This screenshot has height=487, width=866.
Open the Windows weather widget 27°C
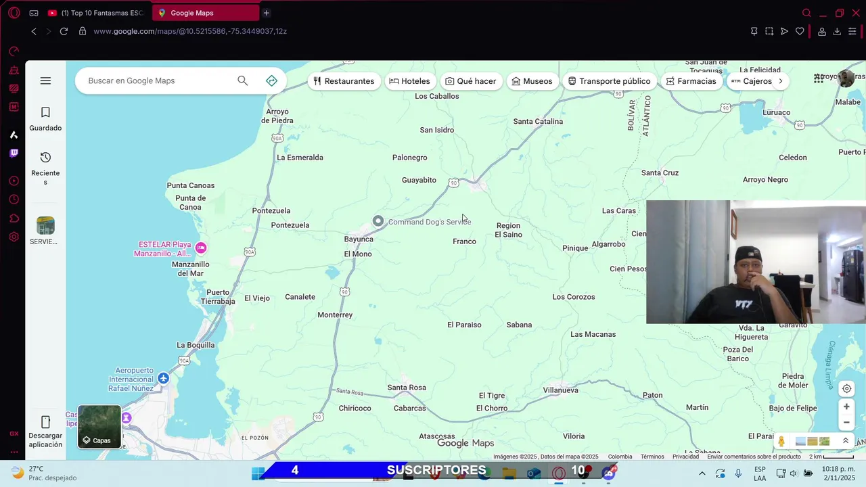click(x=44, y=473)
